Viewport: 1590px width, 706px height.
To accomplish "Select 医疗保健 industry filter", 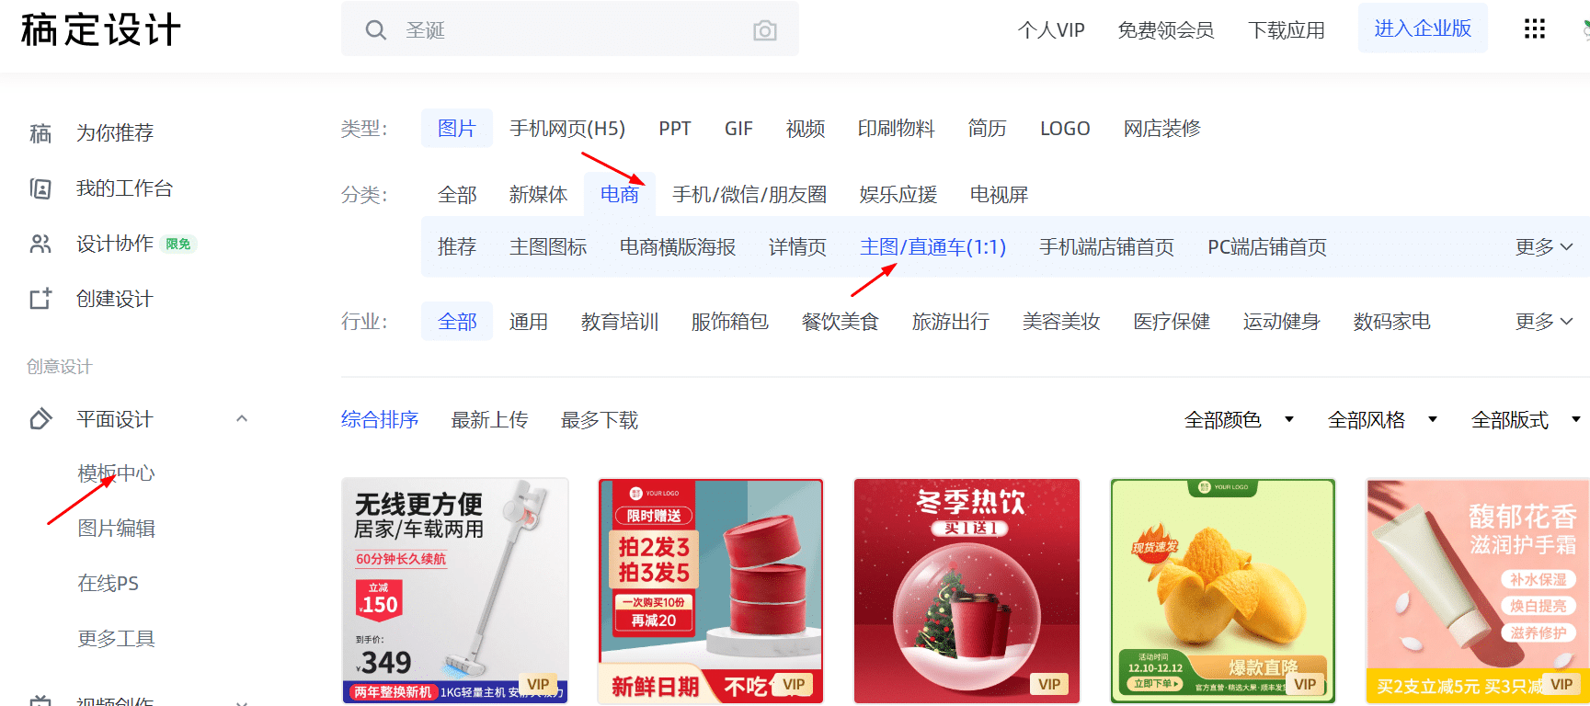I will pos(1172,322).
